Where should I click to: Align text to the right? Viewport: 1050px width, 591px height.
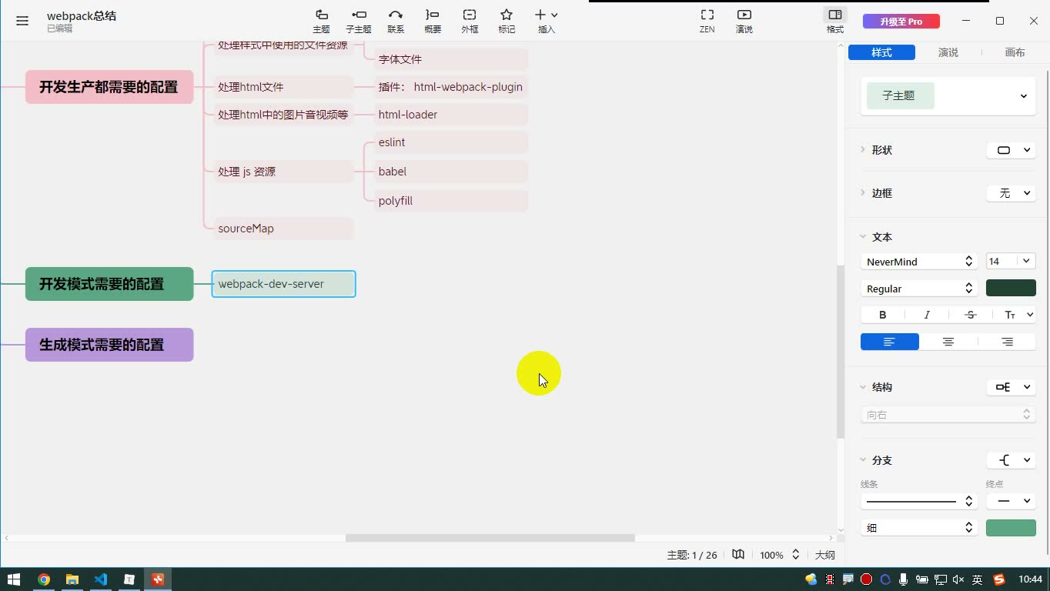(1007, 342)
